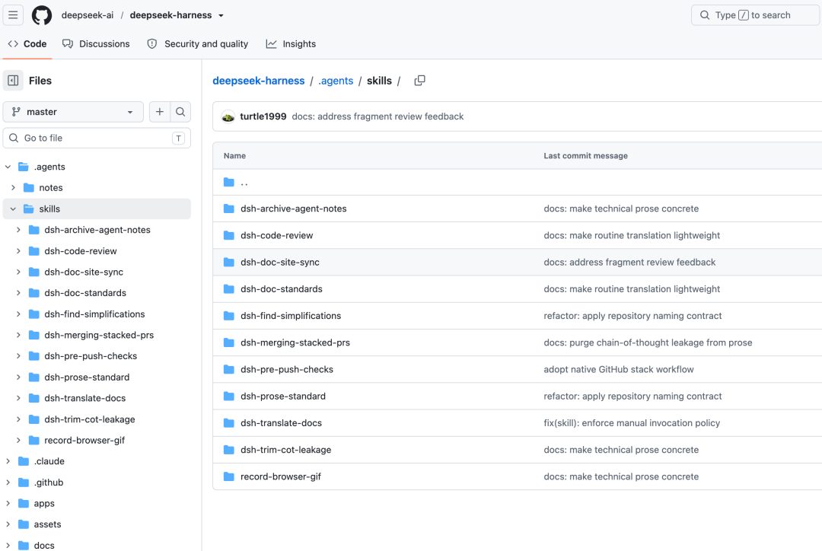Click the file tree search icon
Screen dimensions: 822x551
(x=180, y=112)
